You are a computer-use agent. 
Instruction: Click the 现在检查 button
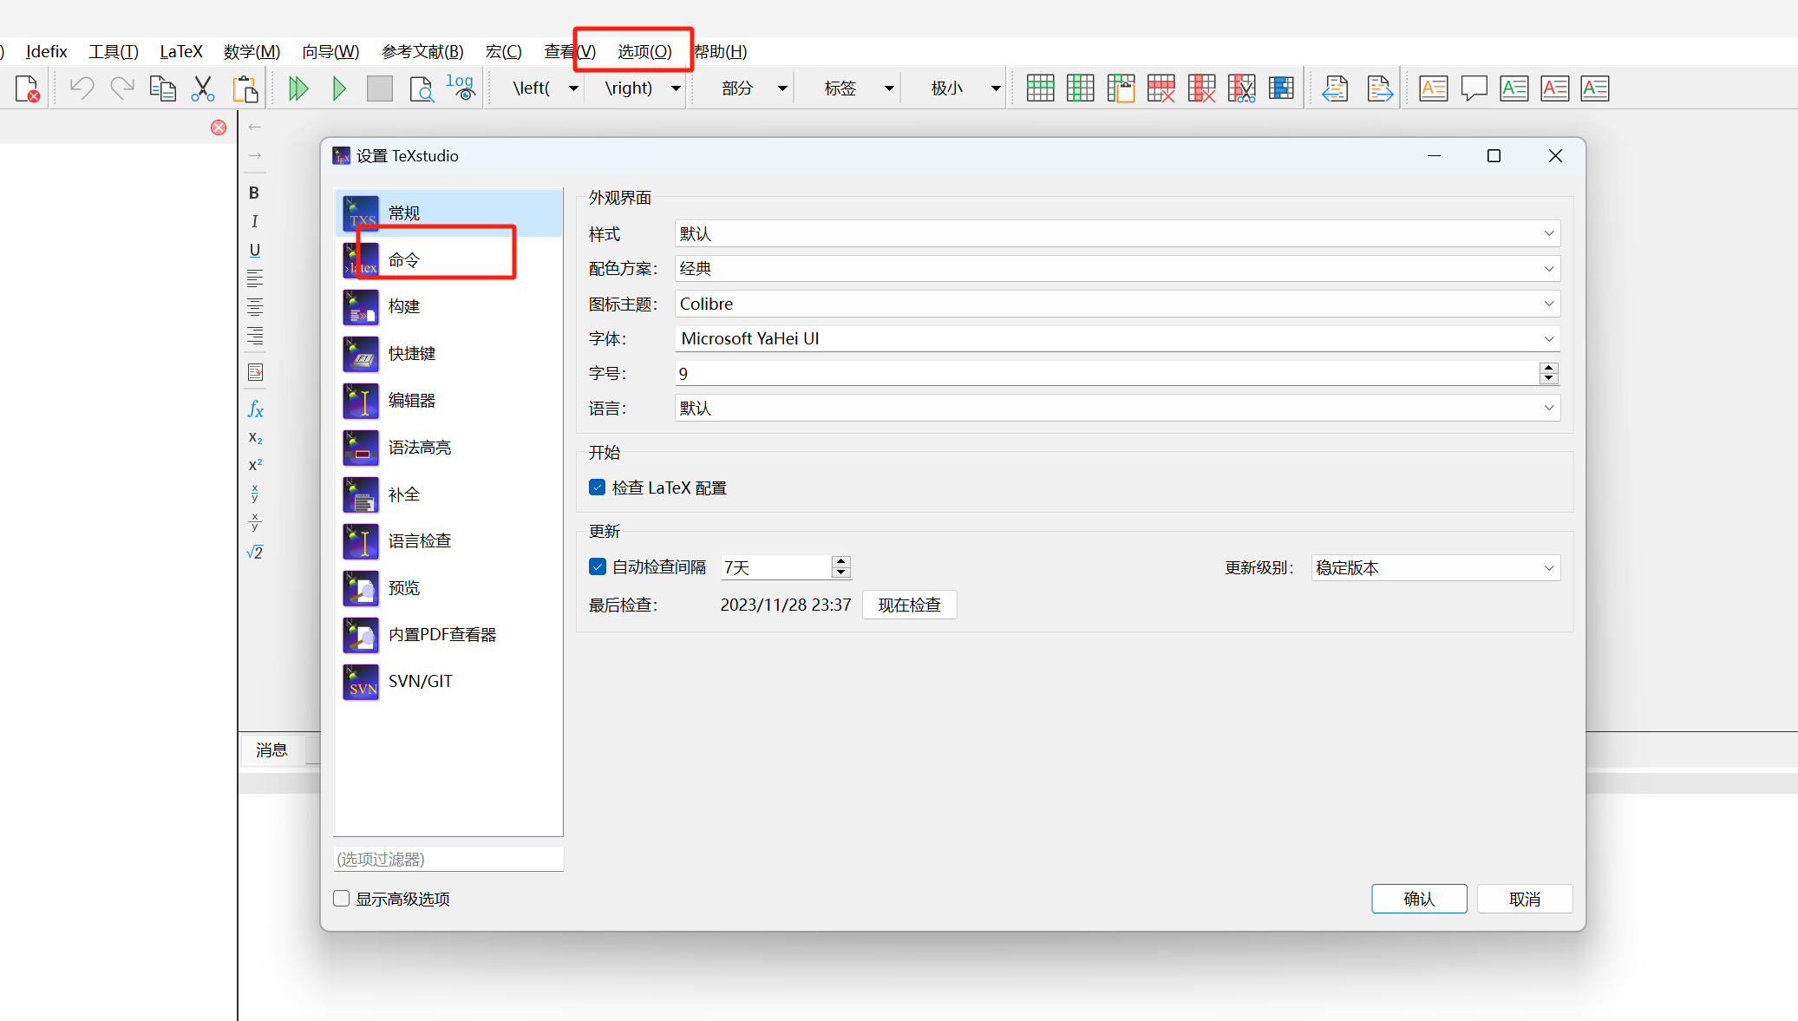pyautogui.click(x=909, y=605)
